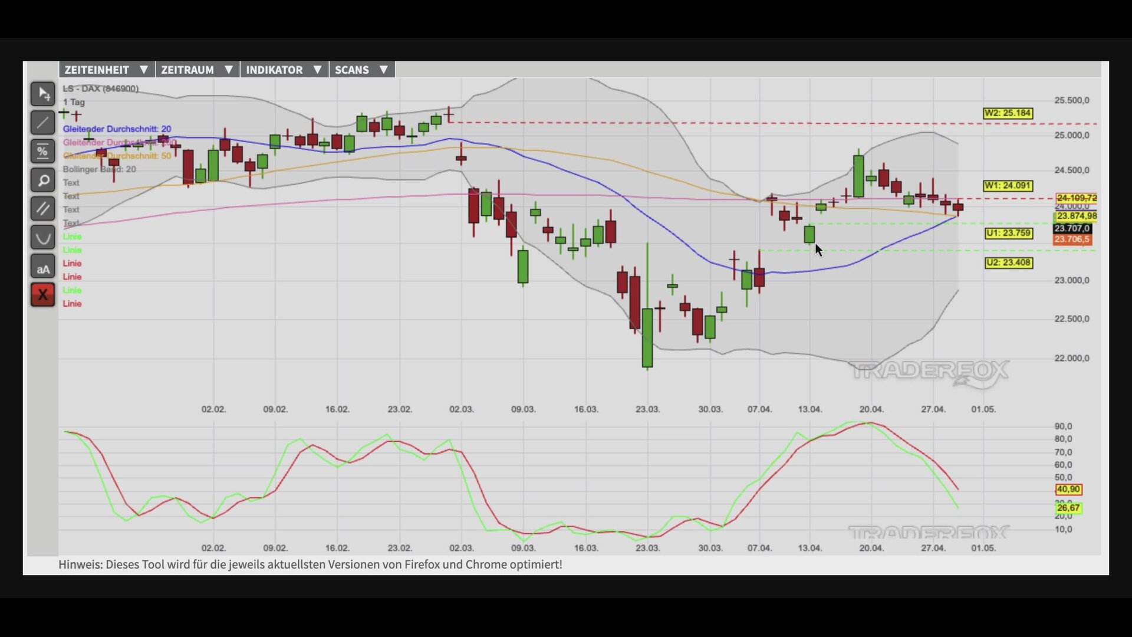Toggle the Gleitender Durchschnitt: 50 legend entry
1132x637 pixels.
[117, 156]
